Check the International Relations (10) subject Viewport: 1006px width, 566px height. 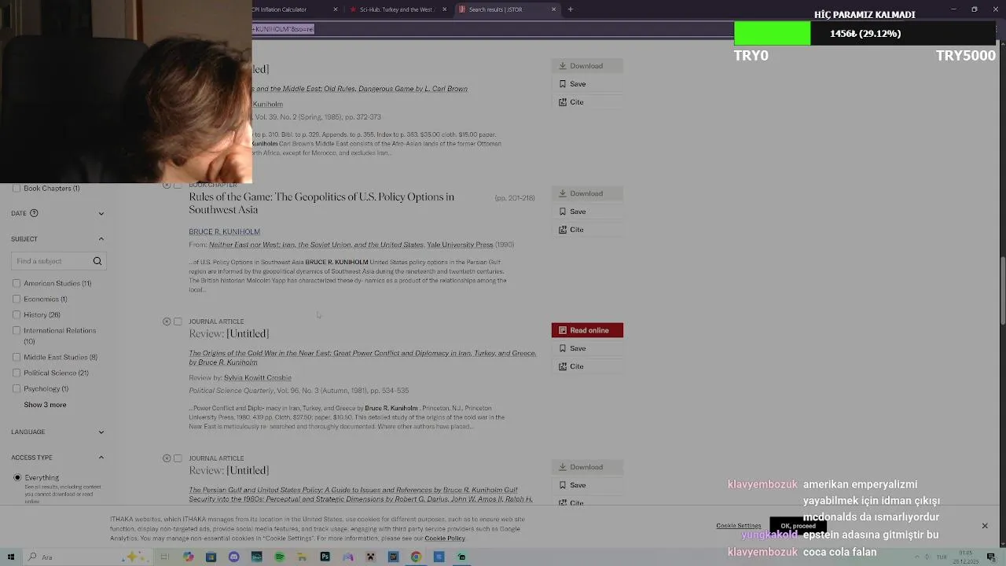click(17, 330)
